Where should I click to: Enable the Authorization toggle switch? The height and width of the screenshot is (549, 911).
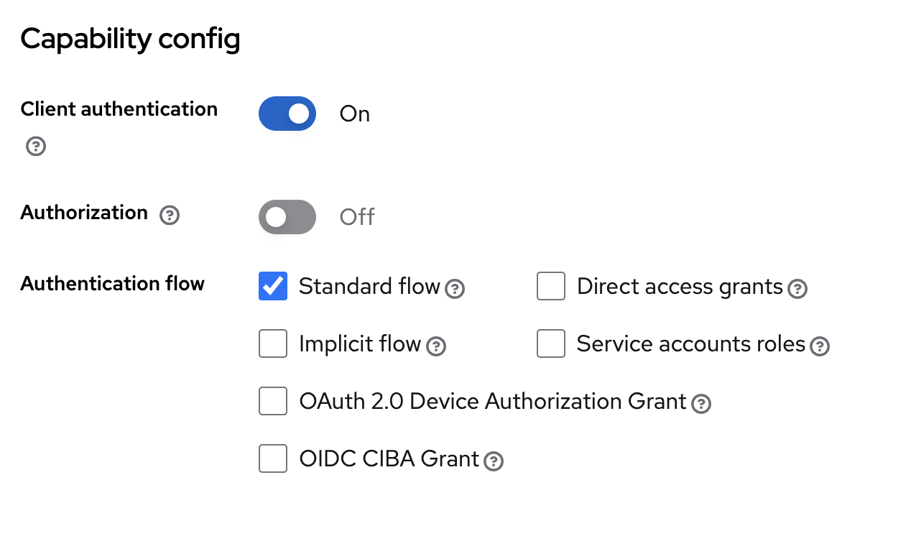[287, 217]
